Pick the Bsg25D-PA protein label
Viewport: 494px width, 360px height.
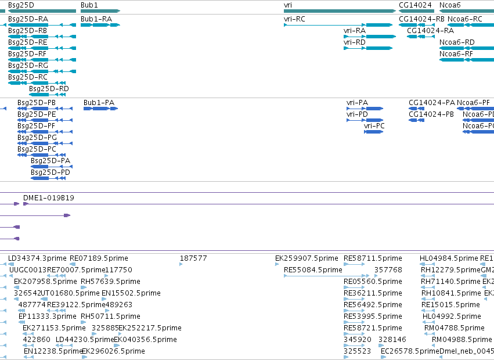click(51, 161)
